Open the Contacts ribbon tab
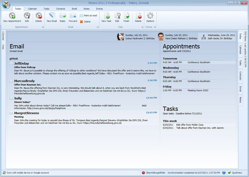The width and height of the screenshot is (249, 177). pyautogui.click(x=61, y=9)
